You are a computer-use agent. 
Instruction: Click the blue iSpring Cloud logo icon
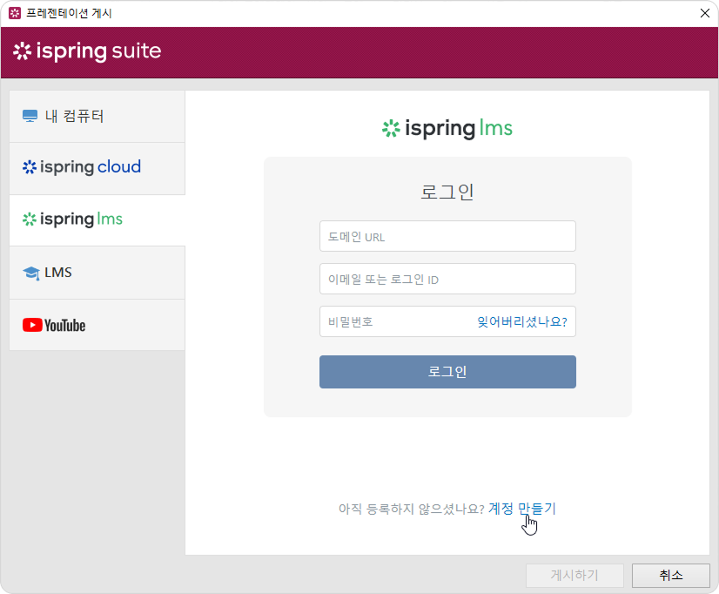point(30,167)
